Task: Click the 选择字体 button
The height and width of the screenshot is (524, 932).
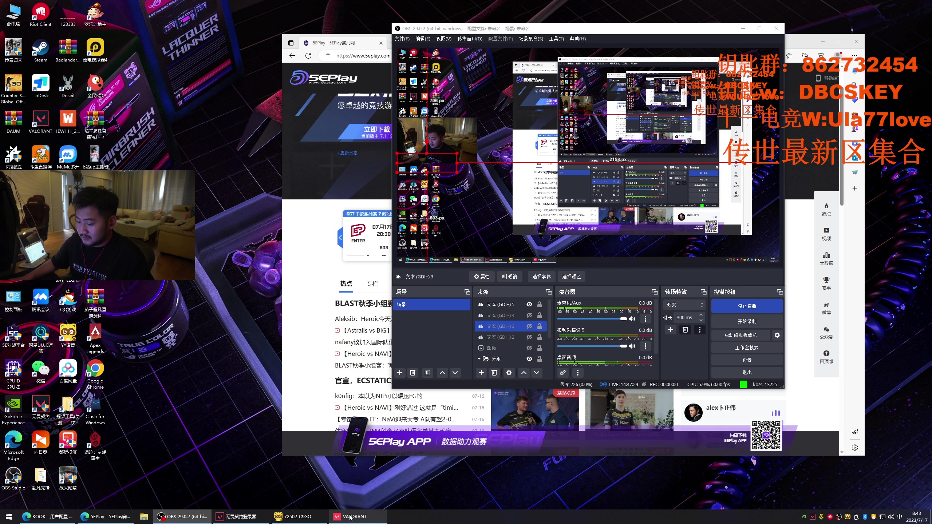Action: coord(541,277)
